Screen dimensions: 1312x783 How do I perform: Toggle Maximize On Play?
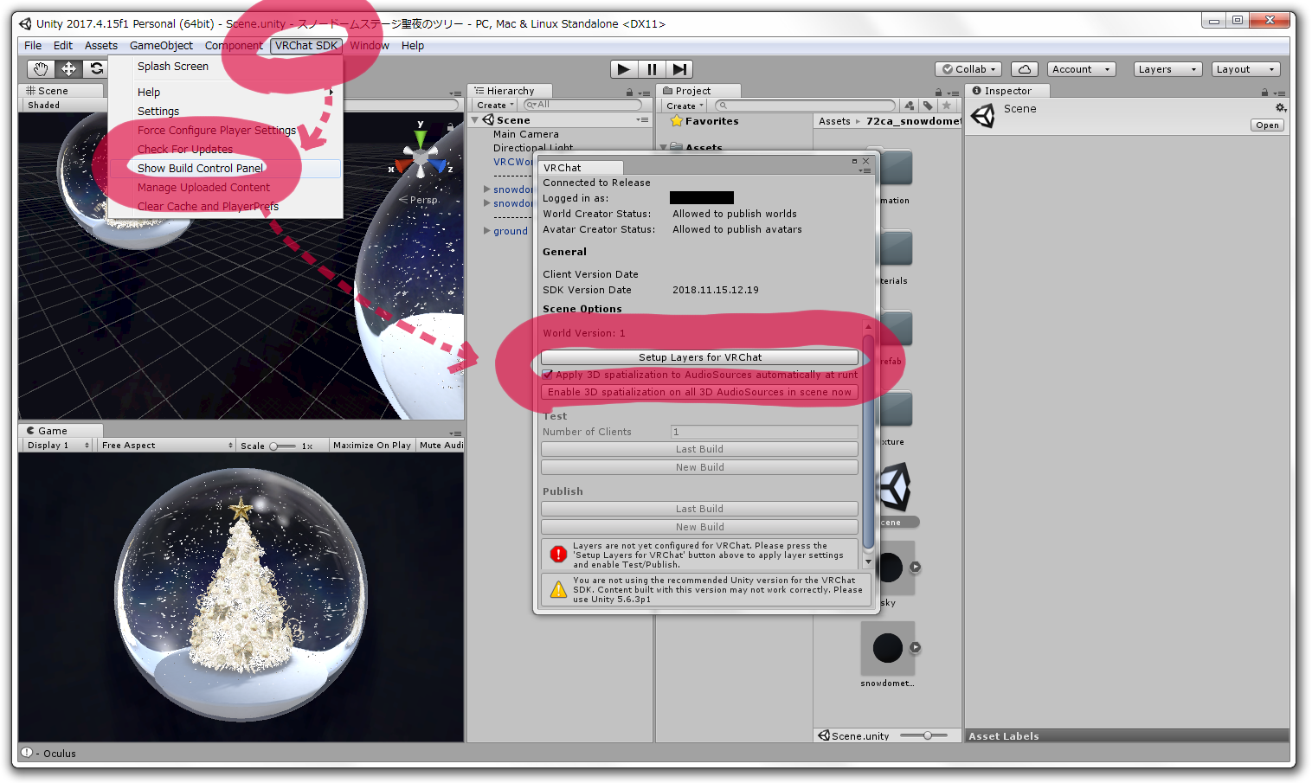click(x=372, y=446)
